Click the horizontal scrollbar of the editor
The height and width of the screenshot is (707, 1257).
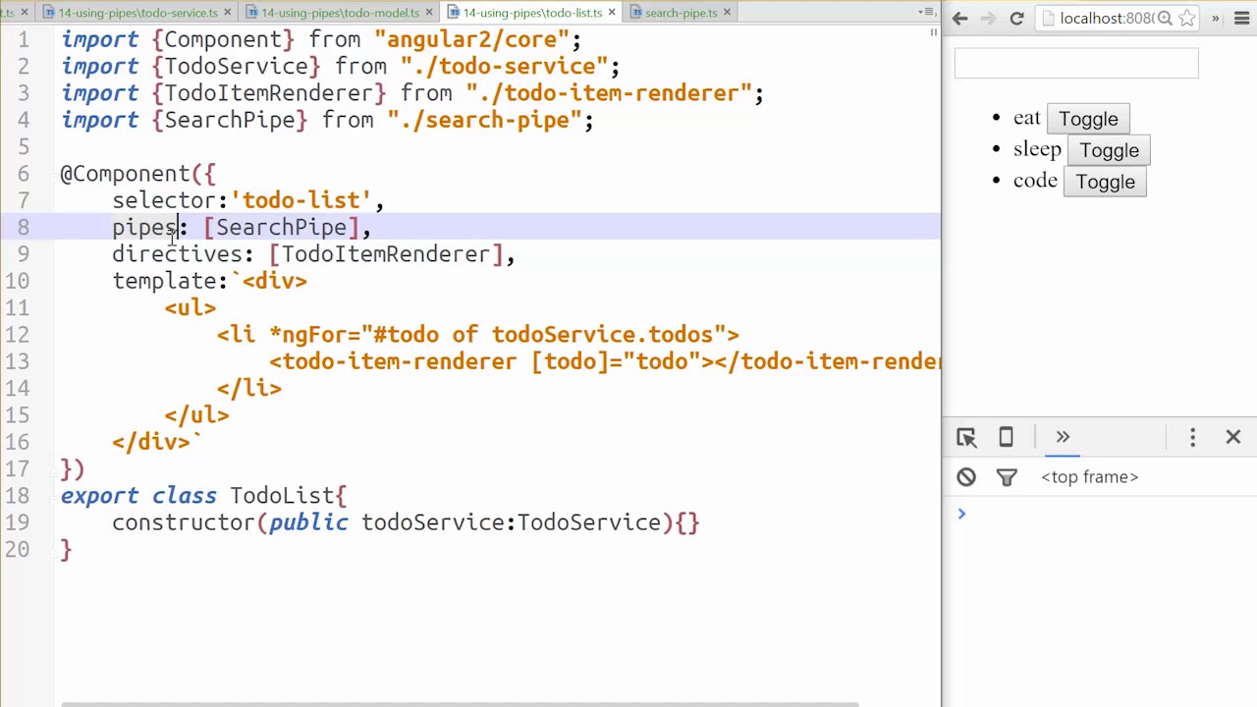click(x=460, y=703)
